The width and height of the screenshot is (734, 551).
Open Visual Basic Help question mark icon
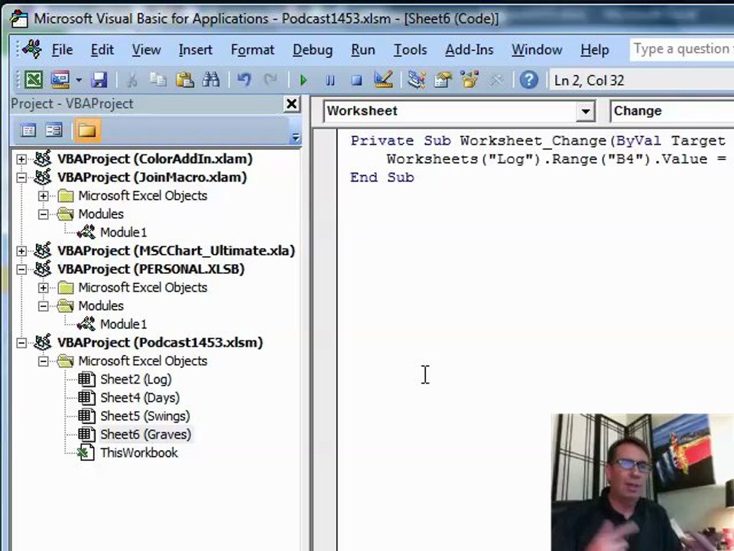(528, 80)
